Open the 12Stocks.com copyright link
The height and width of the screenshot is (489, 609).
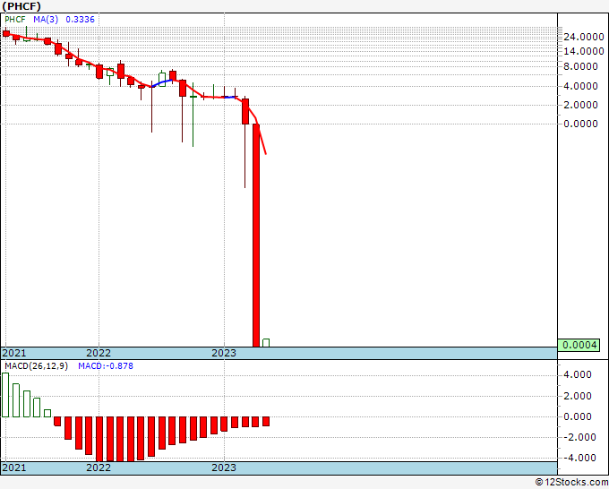coord(571,483)
